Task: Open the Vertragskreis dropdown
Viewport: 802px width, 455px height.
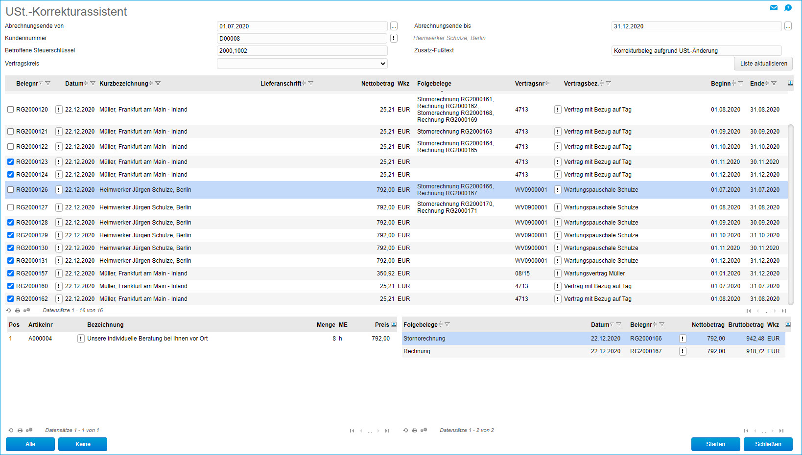Action: [x=302, y=64]
